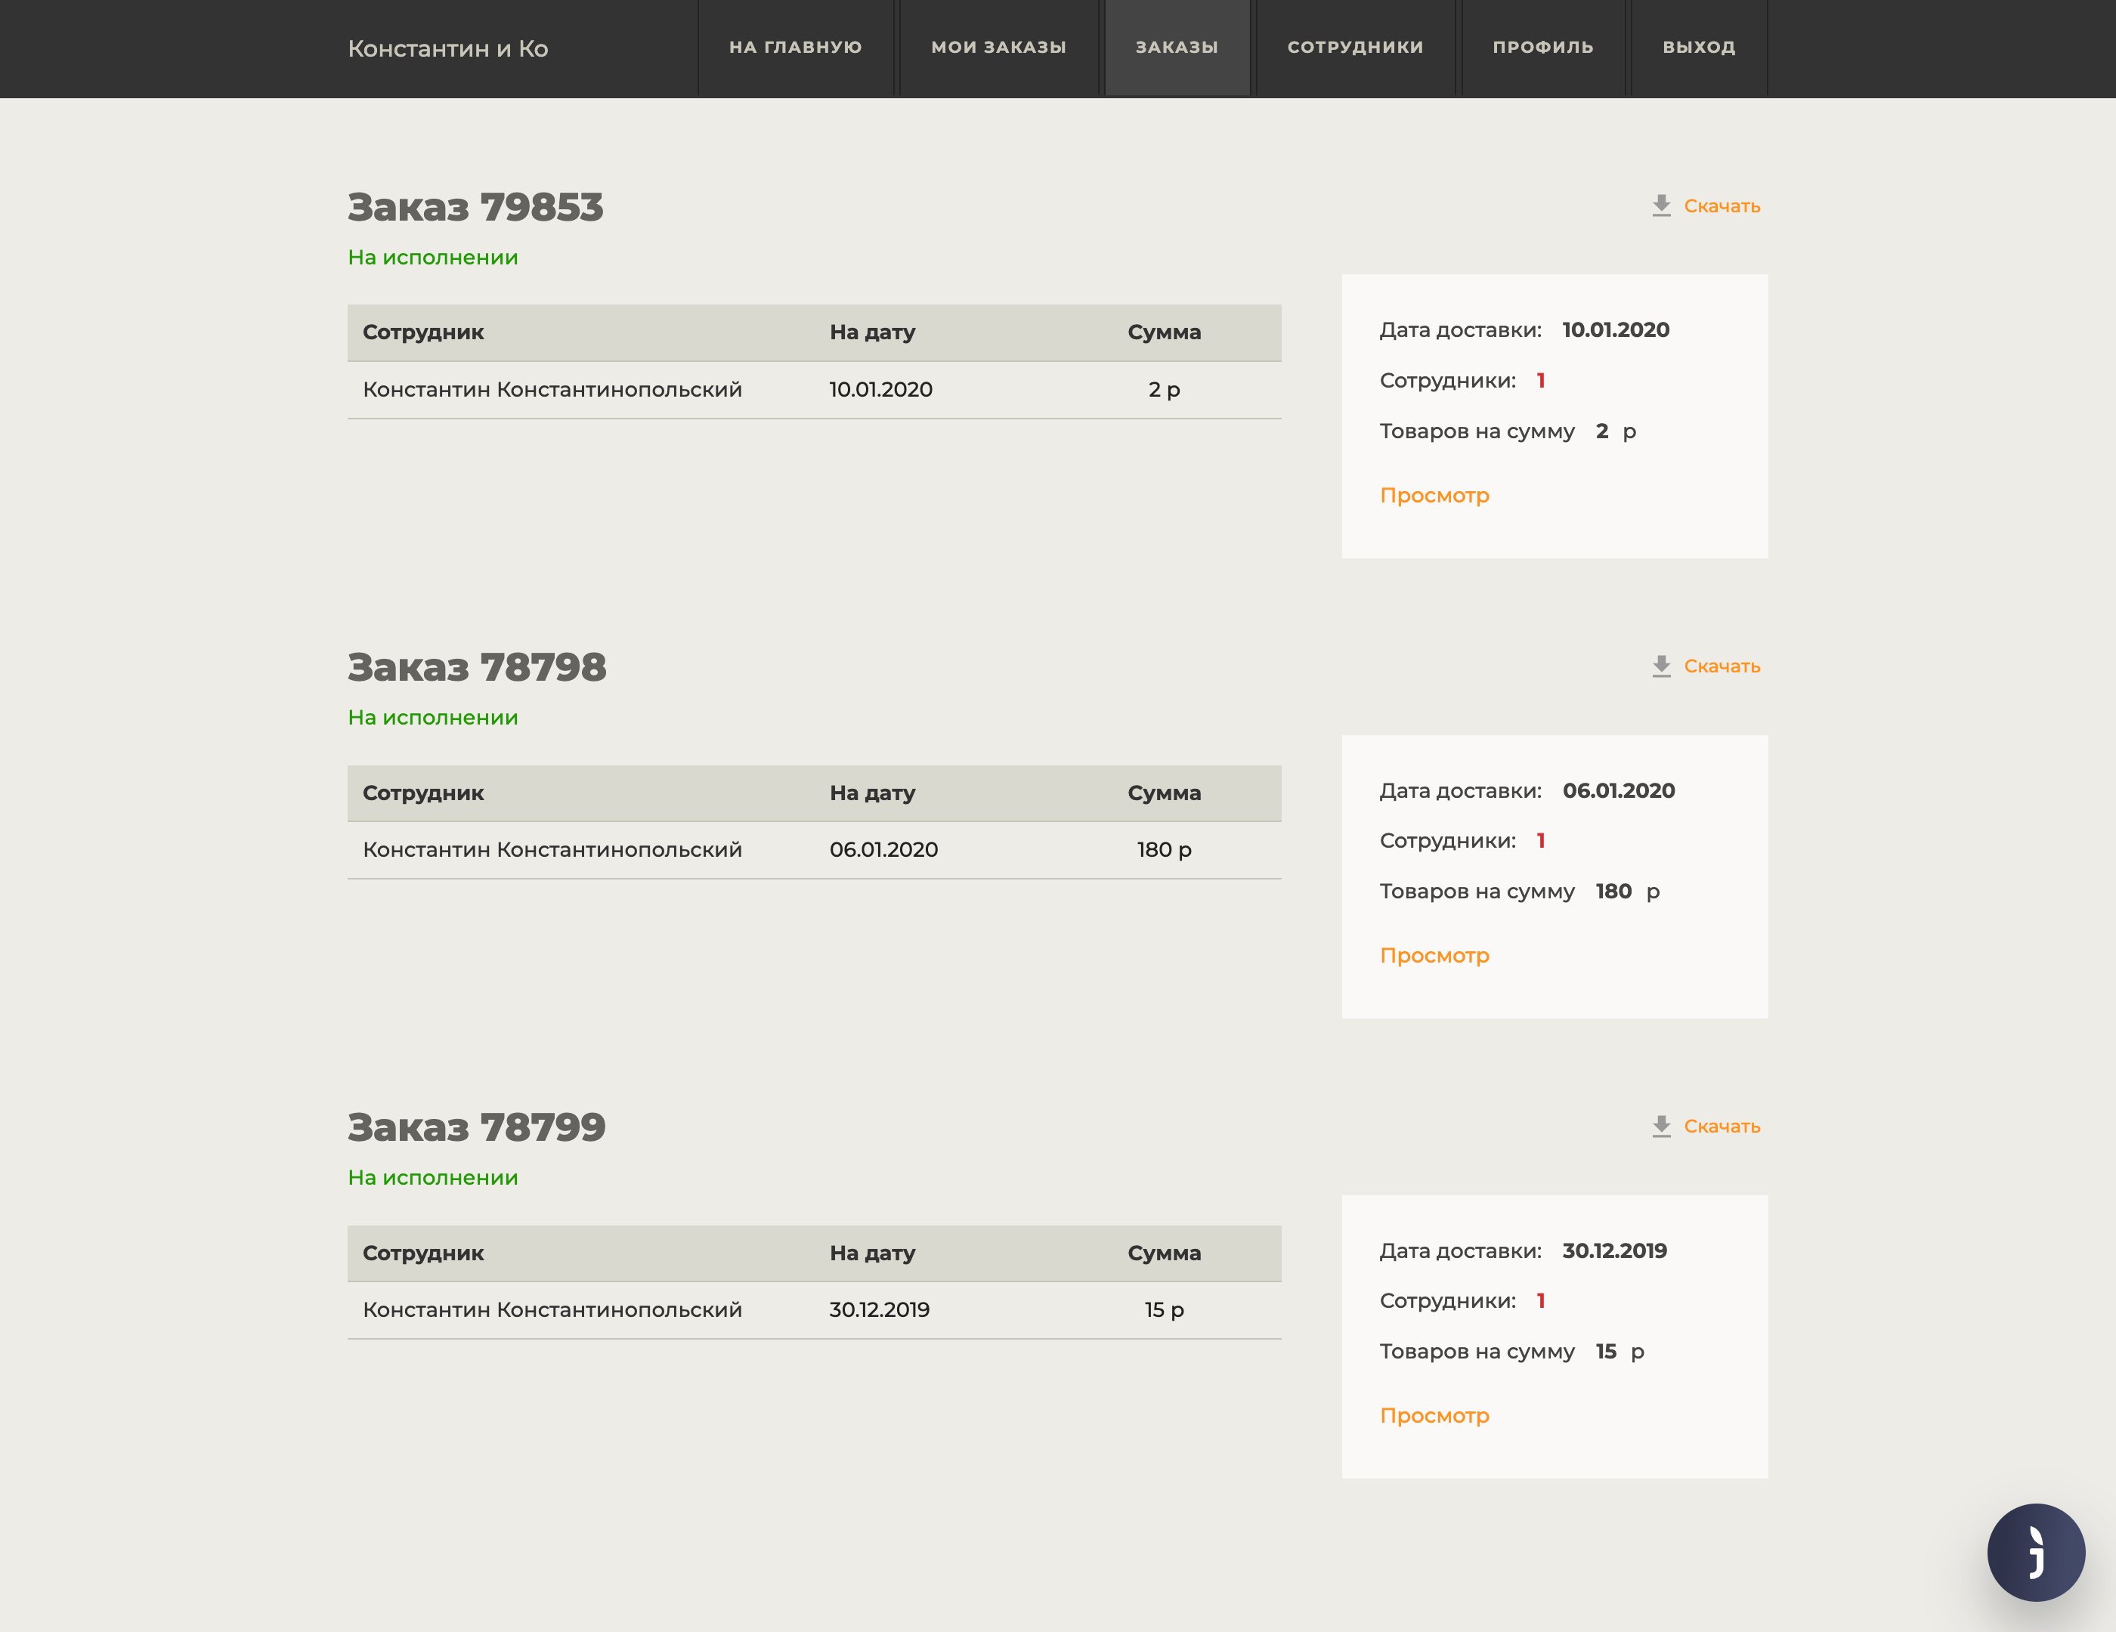This screenshot has height=1632, width=2116.
Task: Select the Заказы navigation tab
Action: tap(1177, 48)
